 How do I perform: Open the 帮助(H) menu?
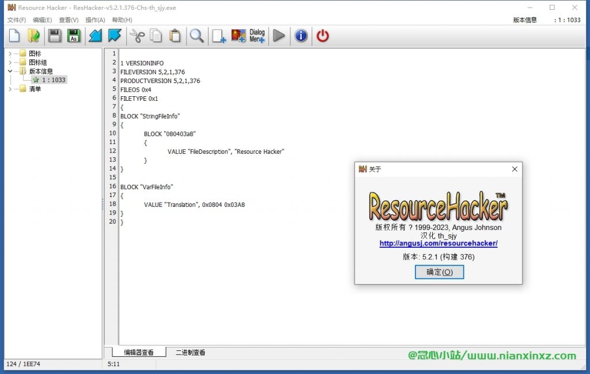(122, 20)
